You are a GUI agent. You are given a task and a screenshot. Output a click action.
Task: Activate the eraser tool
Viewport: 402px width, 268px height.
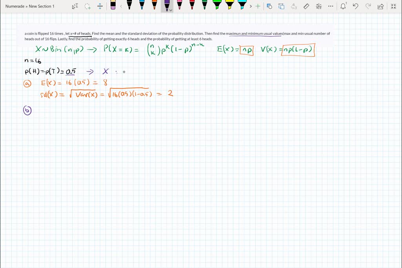pos(113,6)
